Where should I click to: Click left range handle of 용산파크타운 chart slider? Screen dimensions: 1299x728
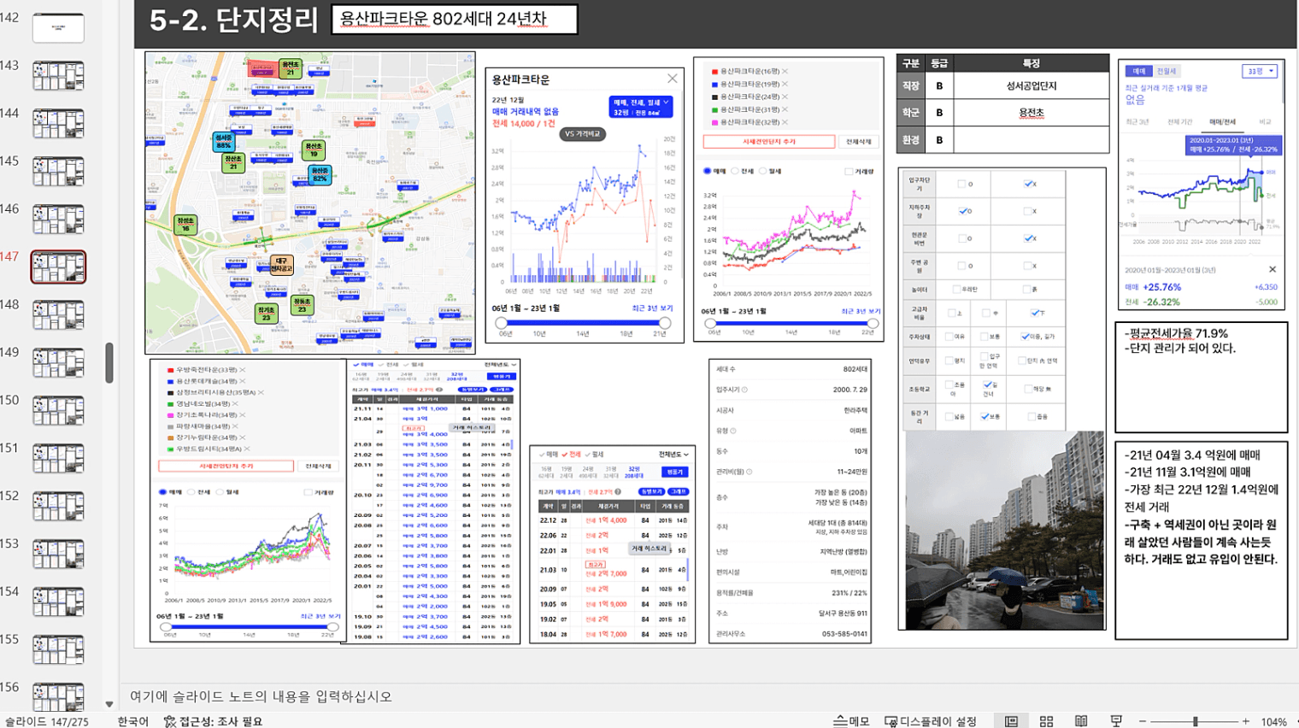[x=502, y=323]
